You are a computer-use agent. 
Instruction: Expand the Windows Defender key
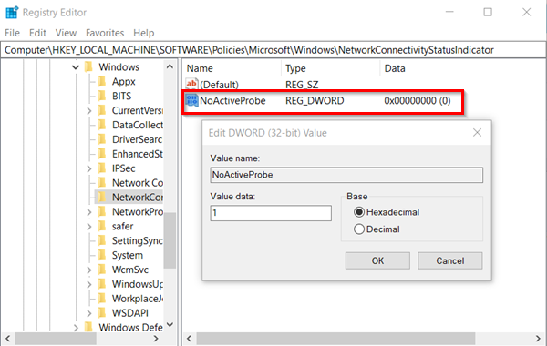76,328
